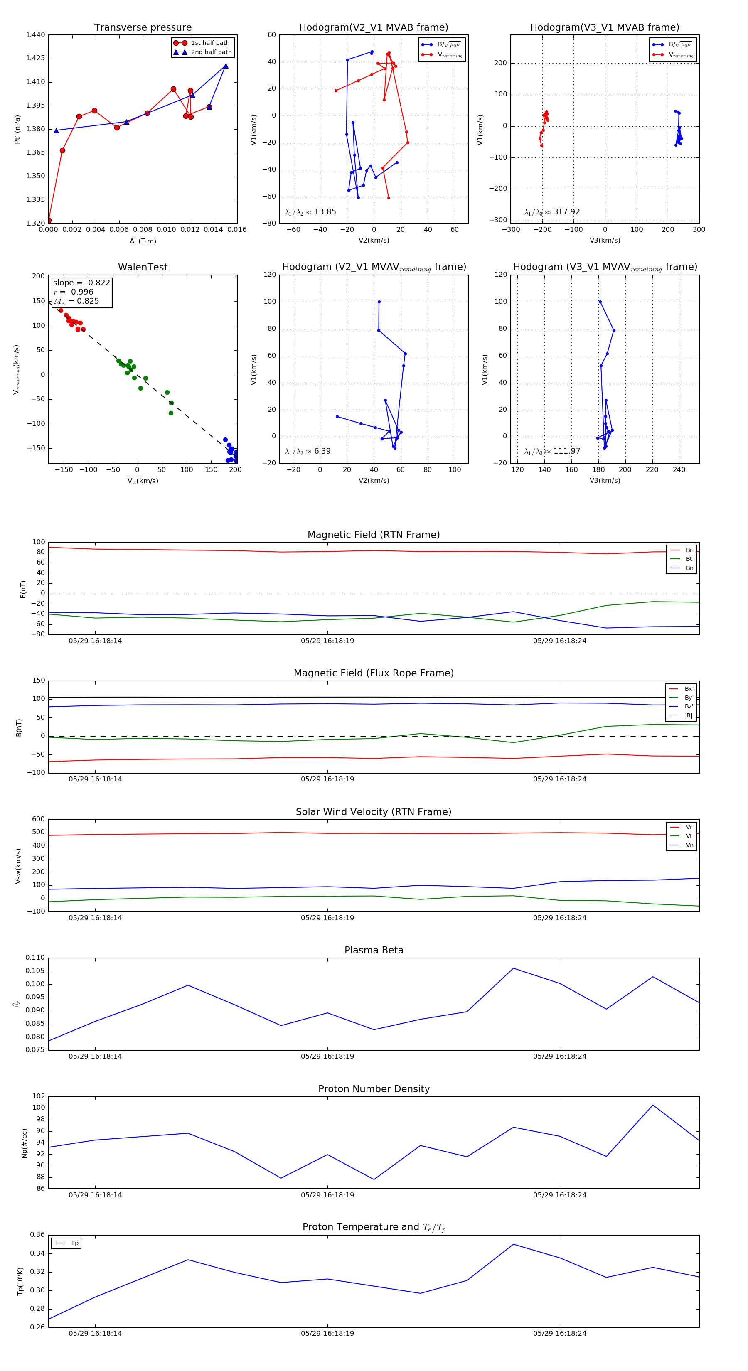Click the 'Solar Wind Velocity (RTN Frame)' title

[374, 812]
